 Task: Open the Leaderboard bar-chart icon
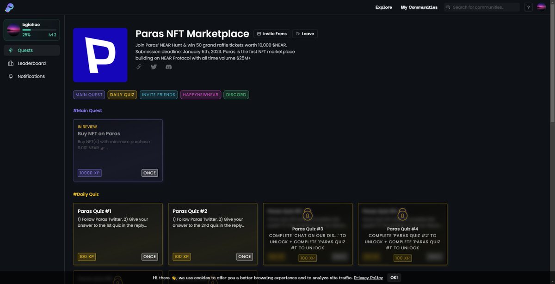pos(11,63)
